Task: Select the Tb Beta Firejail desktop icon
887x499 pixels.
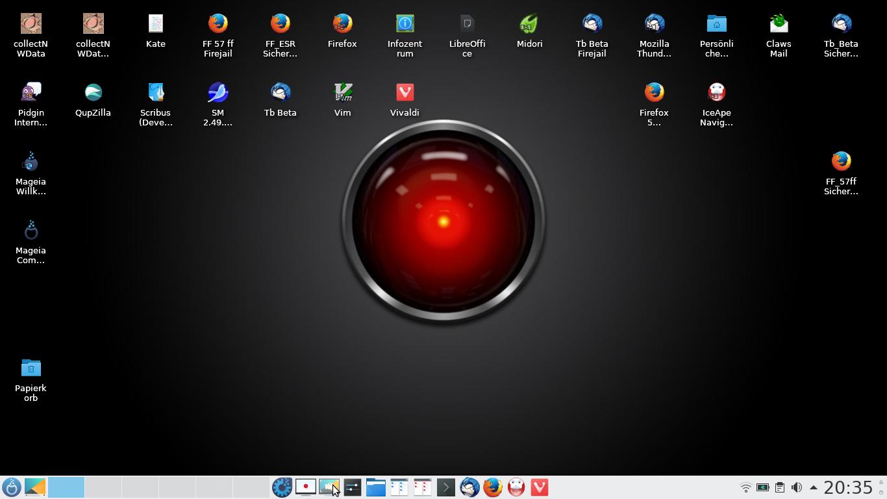Action: click(592, 35)
